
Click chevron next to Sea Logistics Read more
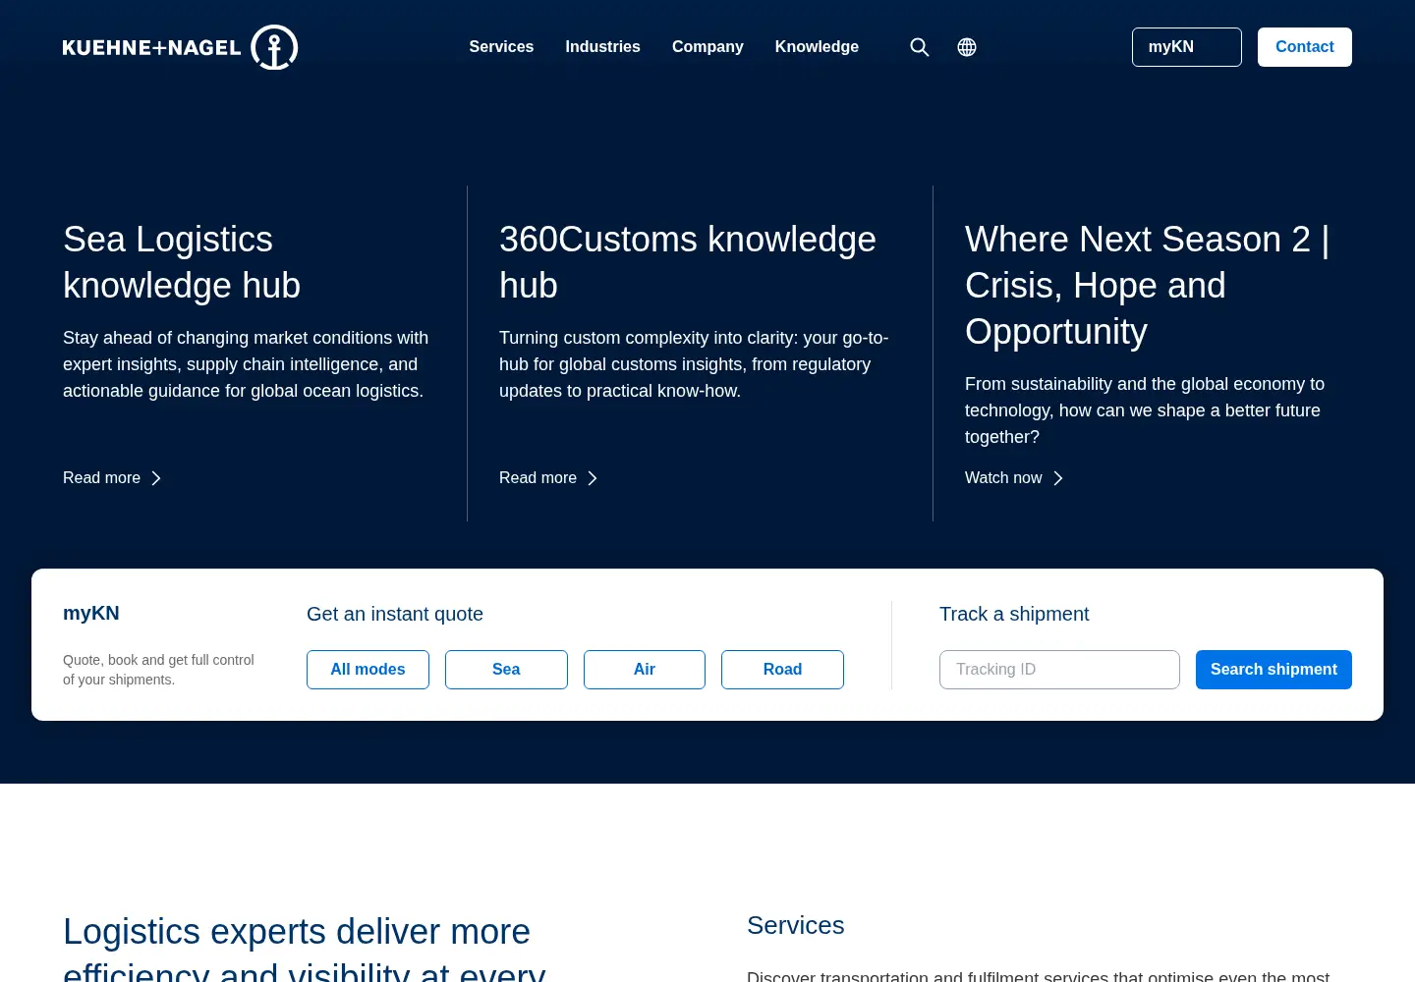click(x=155, y=478)
